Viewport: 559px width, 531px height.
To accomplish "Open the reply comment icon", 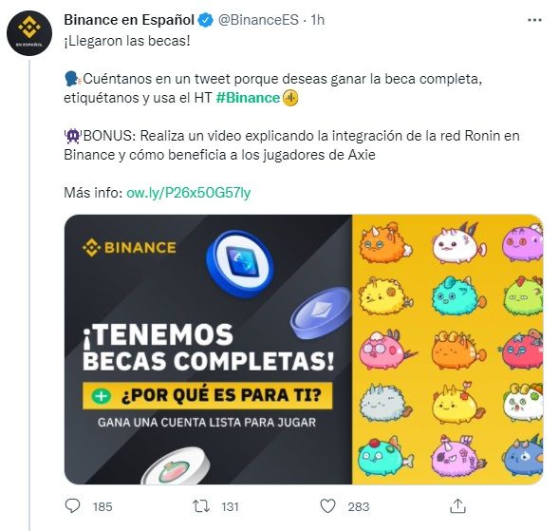I will click(73, 505).
